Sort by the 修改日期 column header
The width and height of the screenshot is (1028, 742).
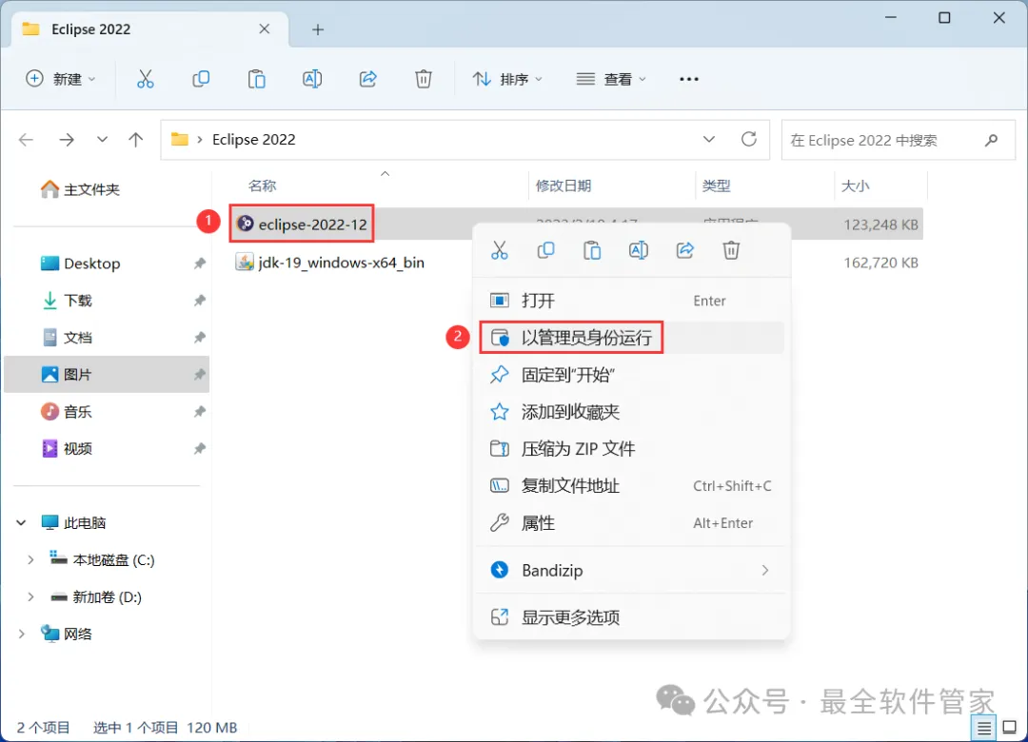(x=563, y=186)
